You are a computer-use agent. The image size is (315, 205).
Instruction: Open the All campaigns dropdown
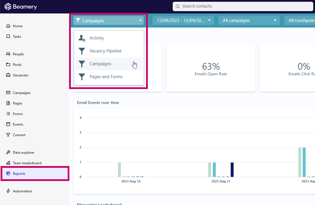pos(249,20)
